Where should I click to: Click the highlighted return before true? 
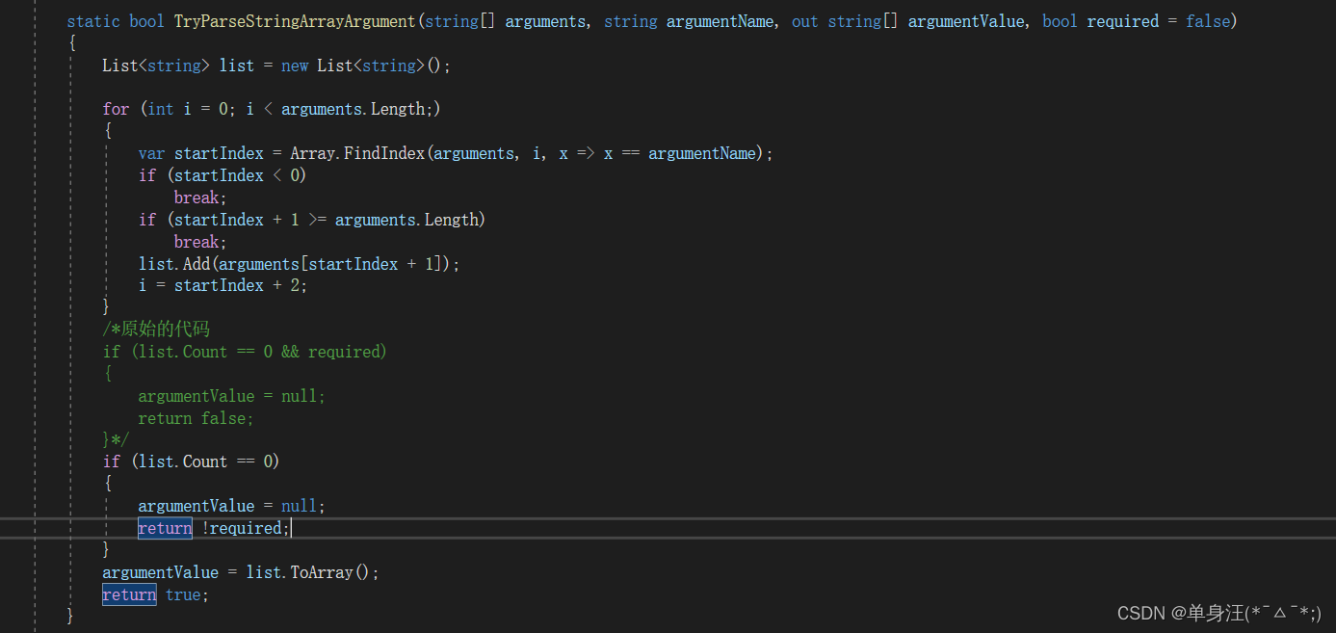128,594
